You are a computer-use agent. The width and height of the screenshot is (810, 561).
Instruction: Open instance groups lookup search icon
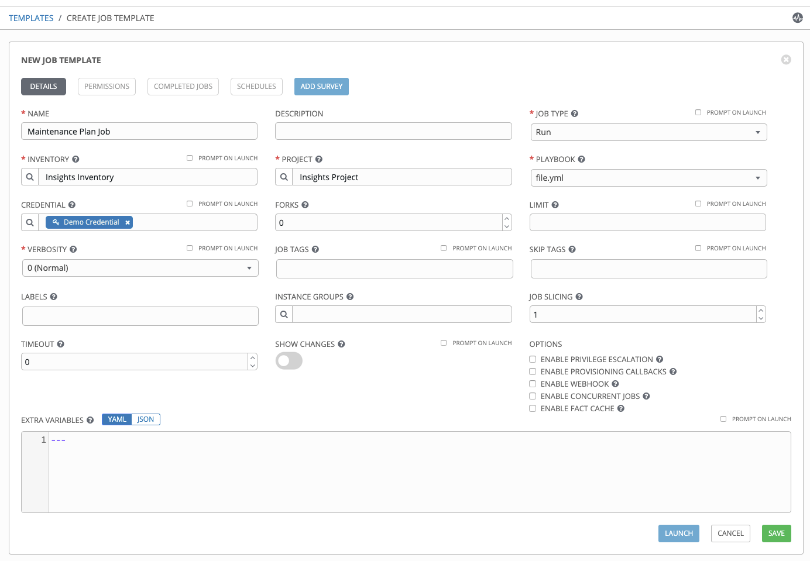point(284,314)
